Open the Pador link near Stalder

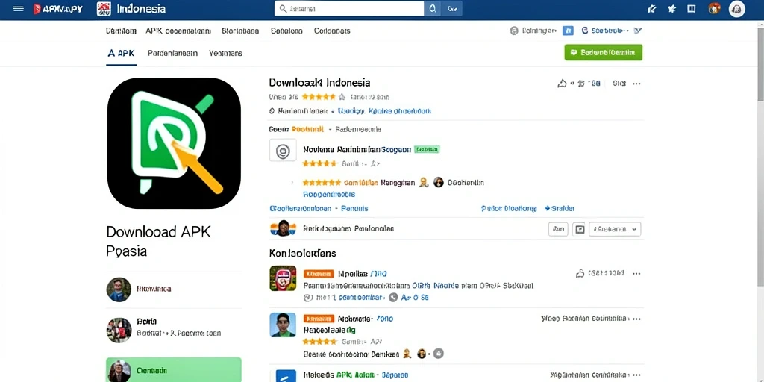pos(509,209)
